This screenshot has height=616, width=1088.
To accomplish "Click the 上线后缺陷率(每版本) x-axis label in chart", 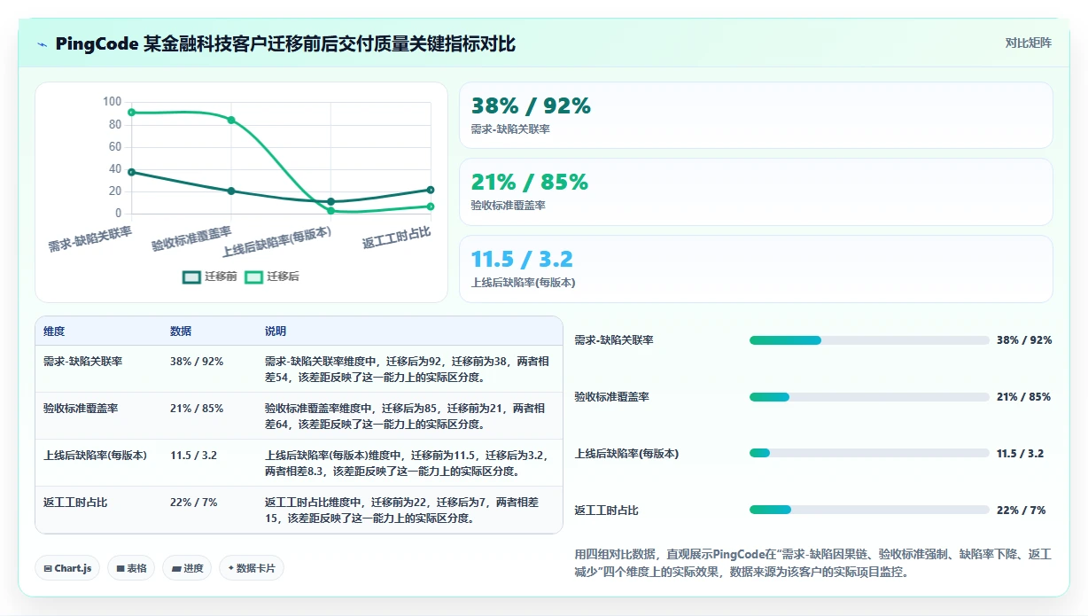I will [276, 240].
